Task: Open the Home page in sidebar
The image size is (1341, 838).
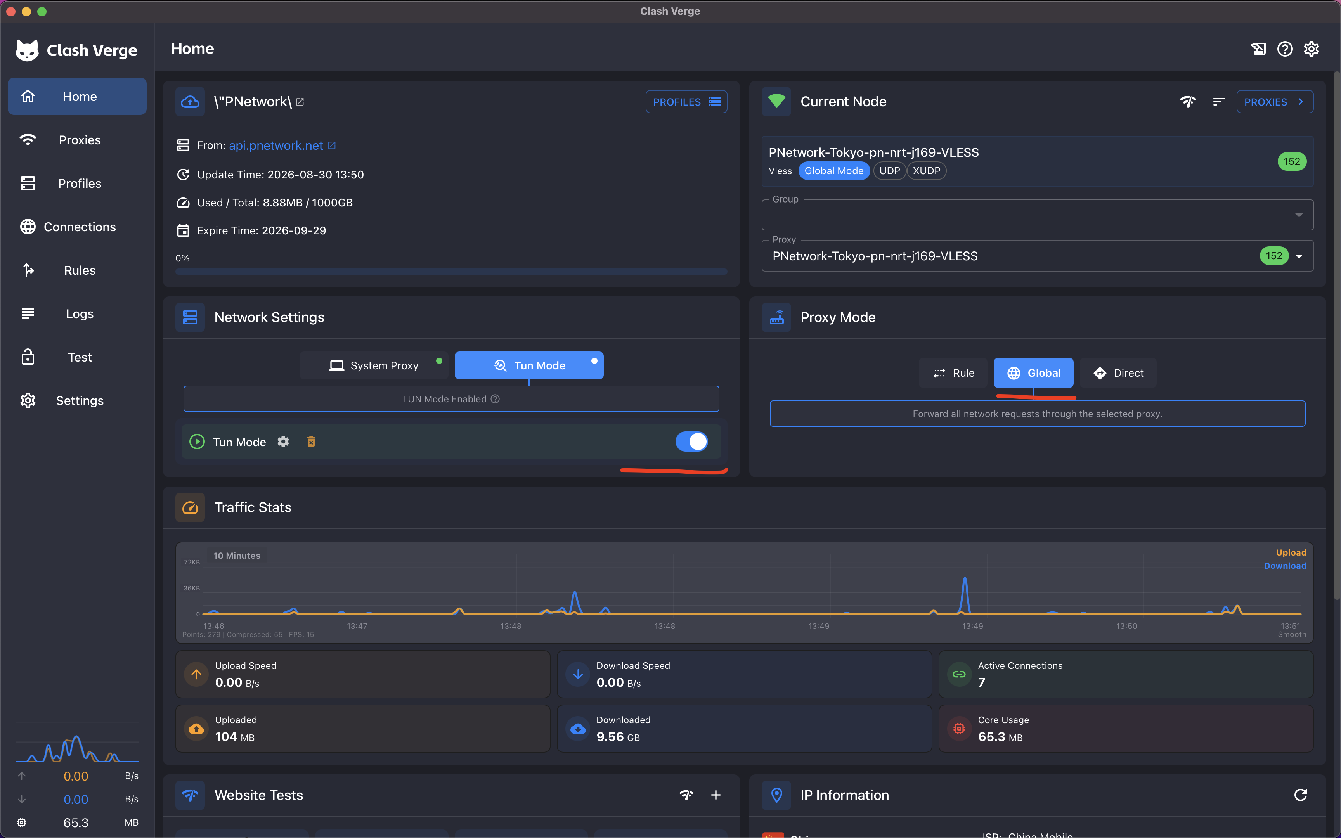Action: pos(77,97)
